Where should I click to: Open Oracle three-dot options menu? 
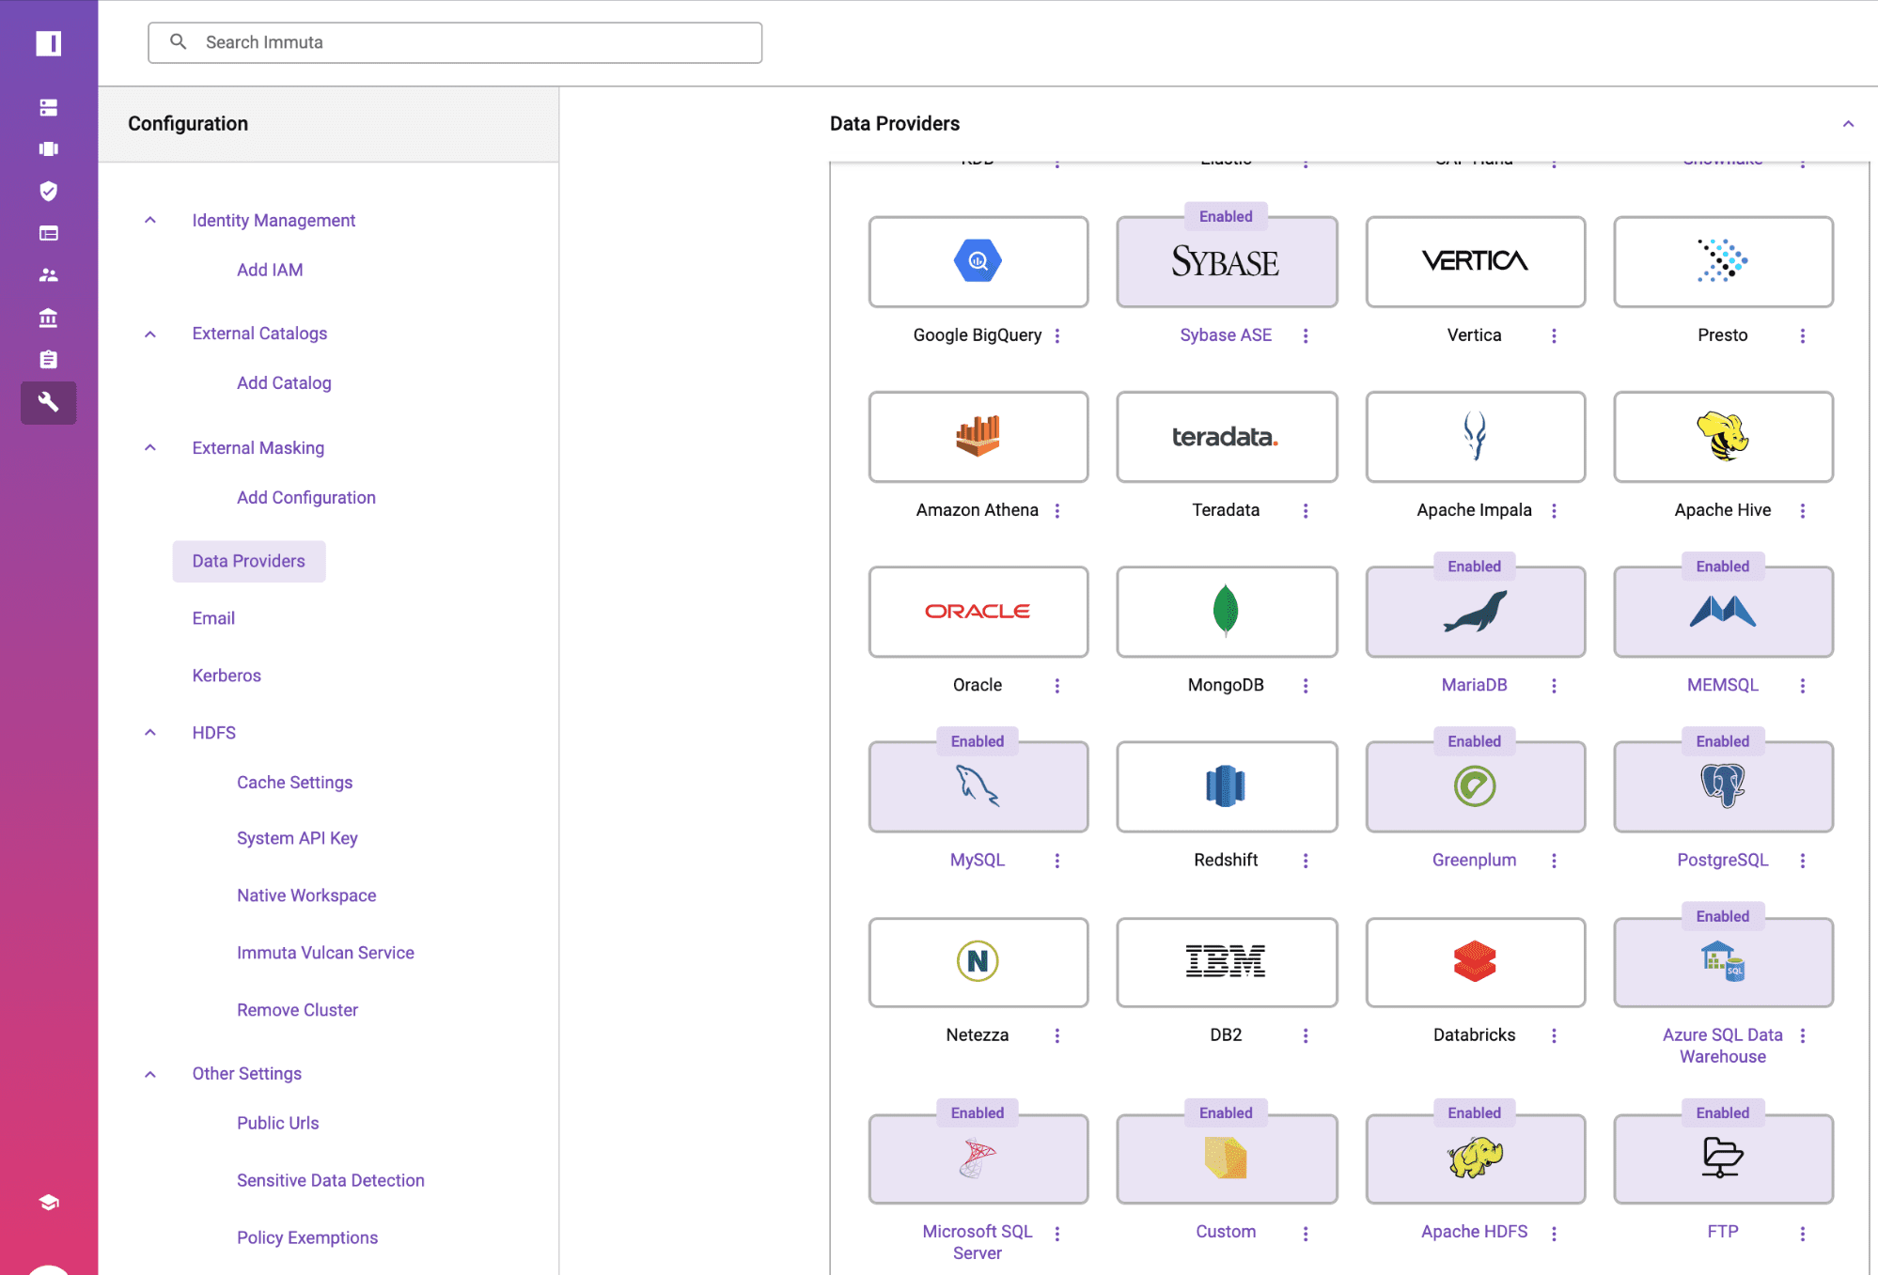pos(1057,686)
